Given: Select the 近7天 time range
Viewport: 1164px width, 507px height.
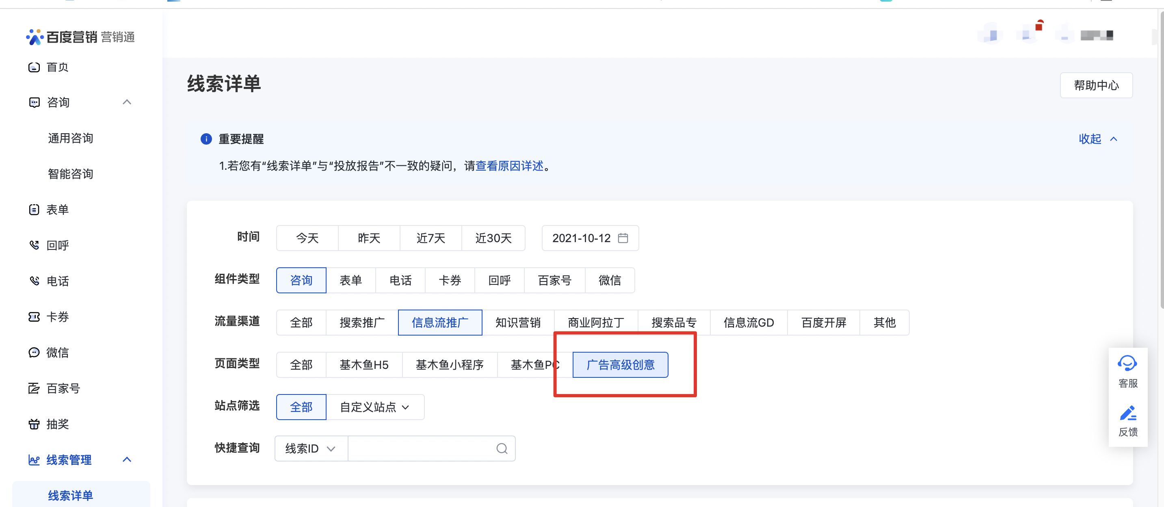Looking at the screenshot, I should point(430,238).
